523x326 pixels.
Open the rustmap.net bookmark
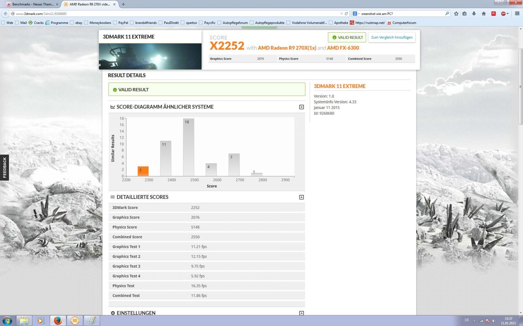(x=367, y=23)
